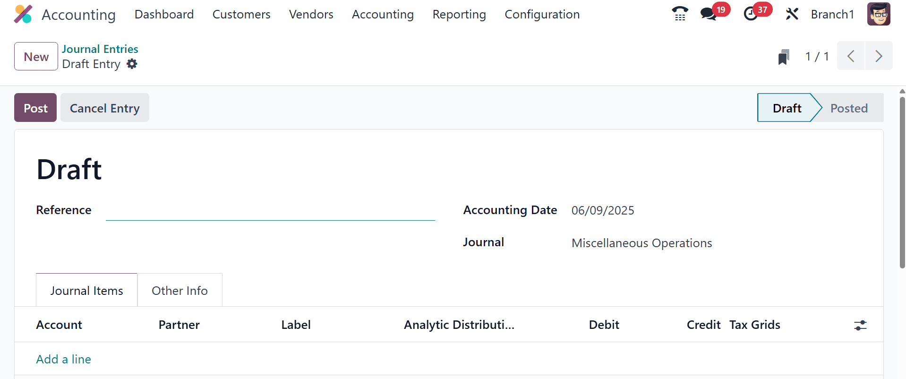Go to next record arrow
The width and height of the screenshot is (906, 379).
tap(879, 56)
